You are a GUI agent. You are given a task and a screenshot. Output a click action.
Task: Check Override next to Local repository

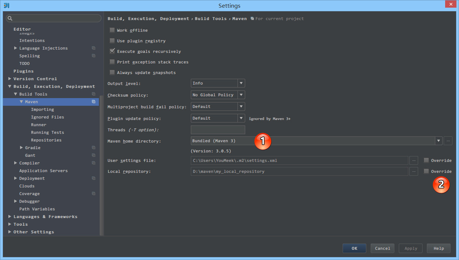426,171
